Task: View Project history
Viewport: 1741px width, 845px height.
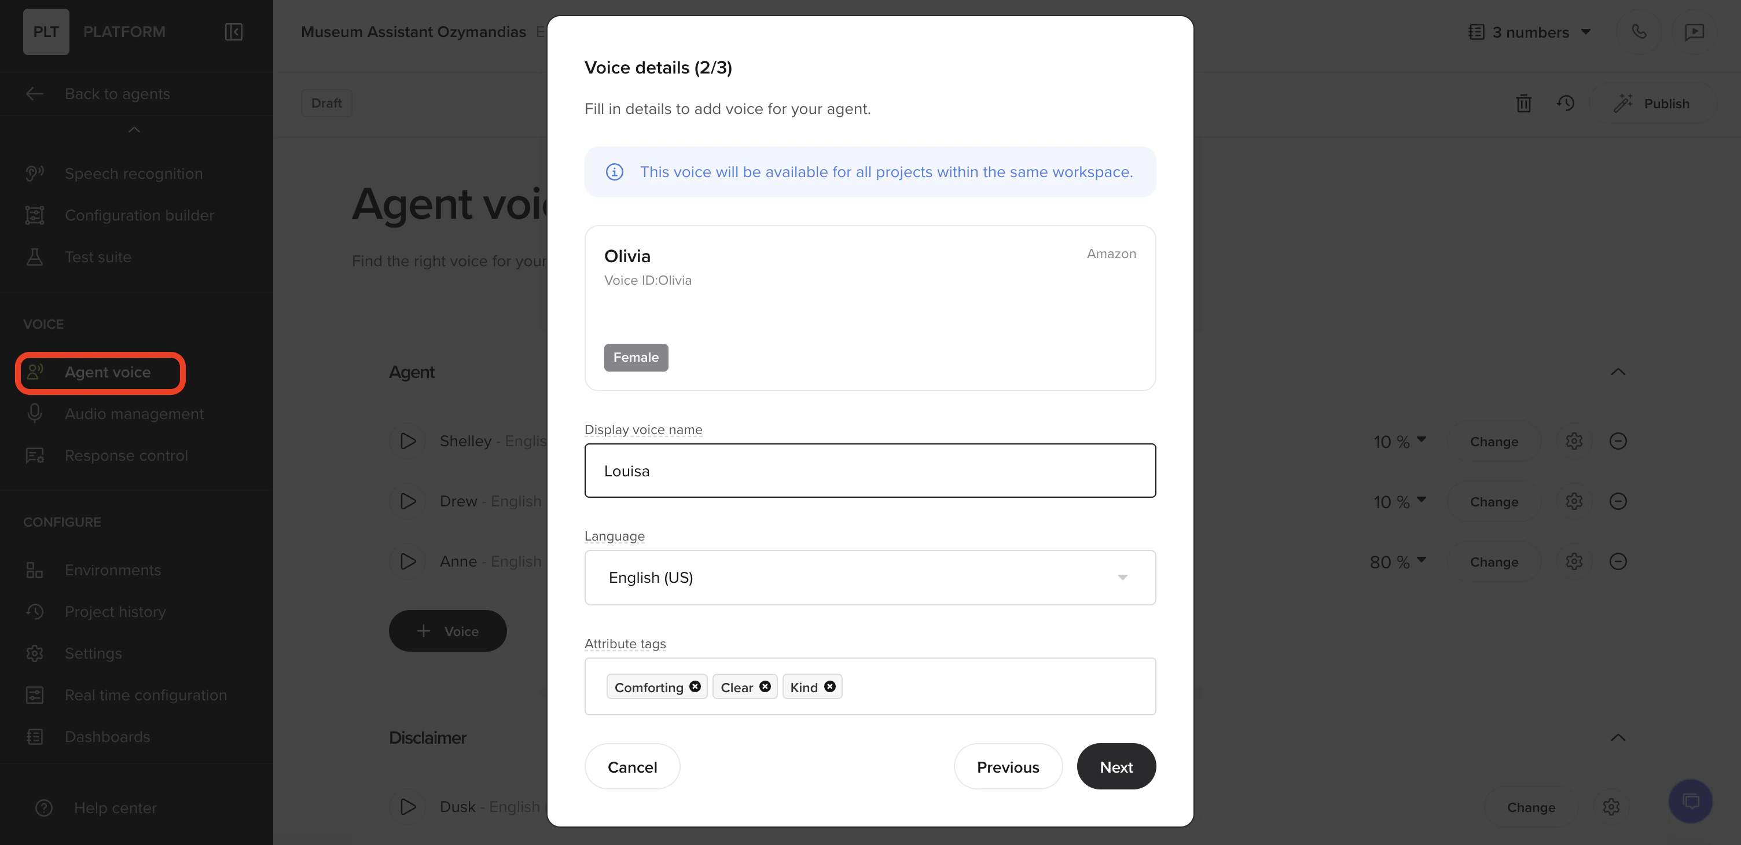Action: (115, 611)
